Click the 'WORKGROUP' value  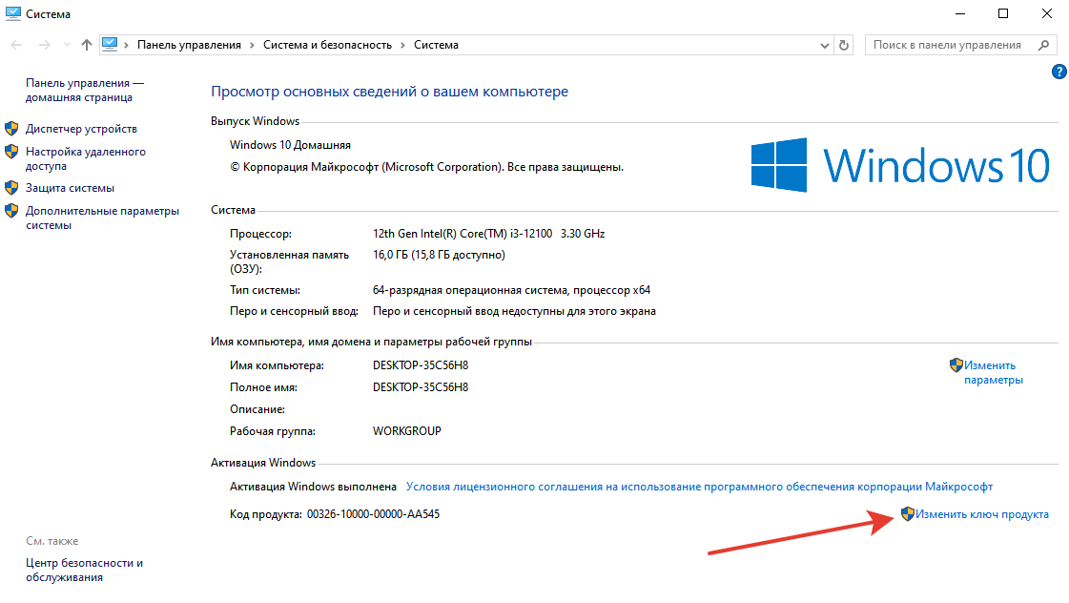[x=407, y=431]
